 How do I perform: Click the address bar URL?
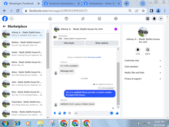pos(58,11)
